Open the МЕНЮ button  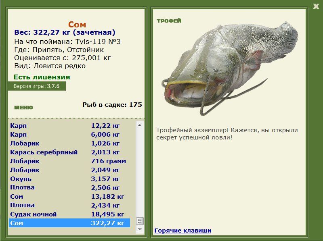[x=23, y=107]
